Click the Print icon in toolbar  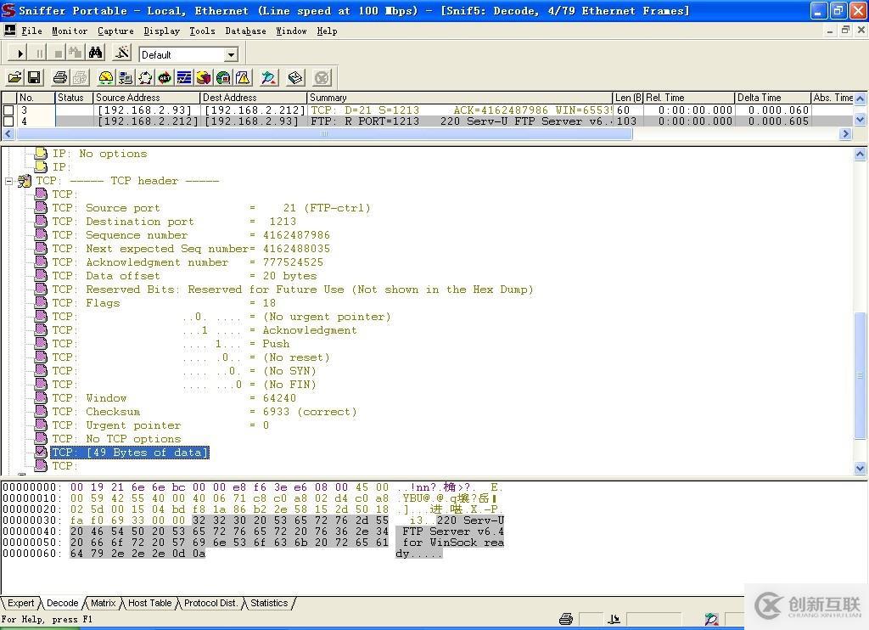click(x=60, y=78)
